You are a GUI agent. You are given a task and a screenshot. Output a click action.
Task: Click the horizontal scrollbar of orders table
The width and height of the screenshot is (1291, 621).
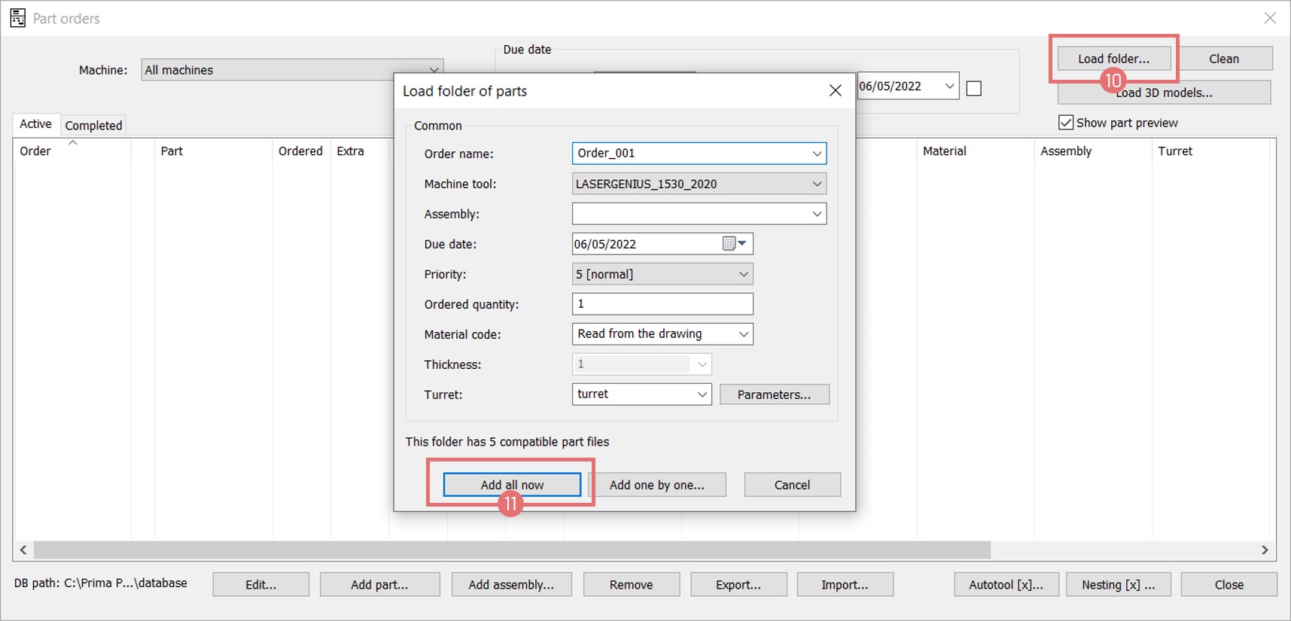click(x=512, y=550)
